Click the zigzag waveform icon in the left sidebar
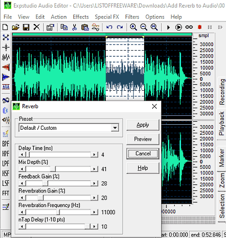The height and width of the screenshot is (238, 226). tap(6, 57)
